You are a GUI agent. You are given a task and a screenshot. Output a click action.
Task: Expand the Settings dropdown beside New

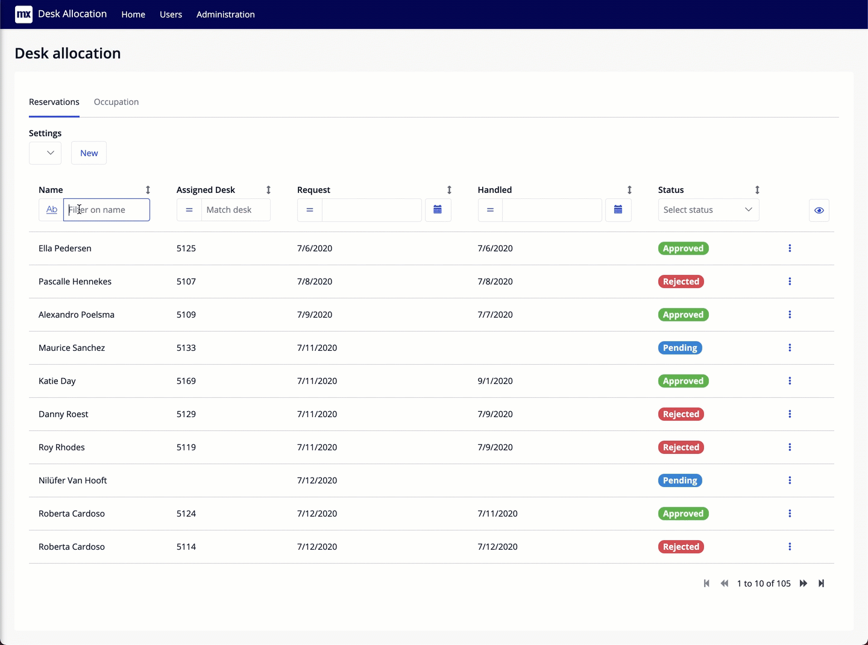coord(45,153)
